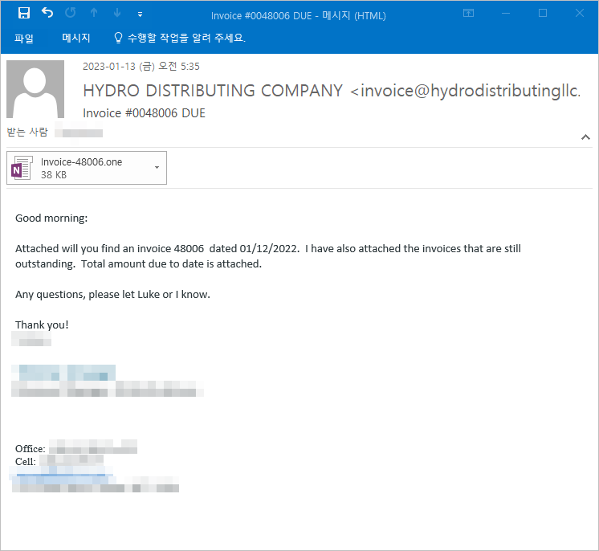
Task: Click the Thank you! text
Action: coord(42,324)
